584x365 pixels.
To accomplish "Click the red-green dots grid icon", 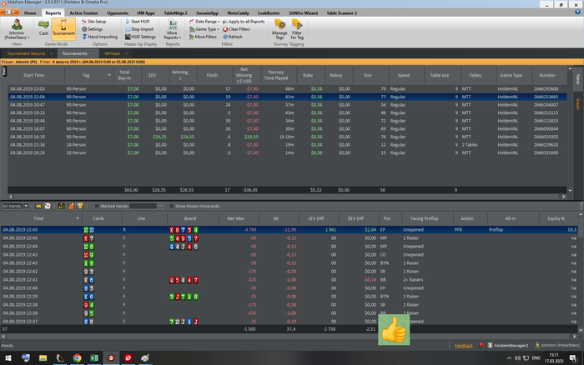I will tap(61, 206).
